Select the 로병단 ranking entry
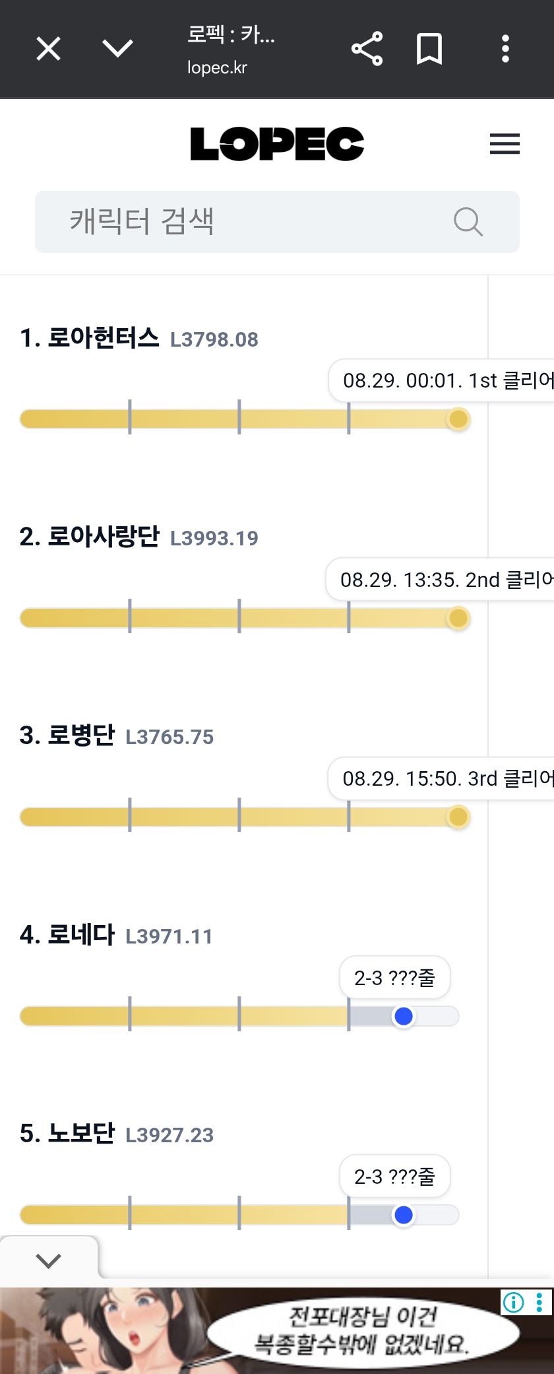This screenshot has width=554, height=1374. point(81,736)
